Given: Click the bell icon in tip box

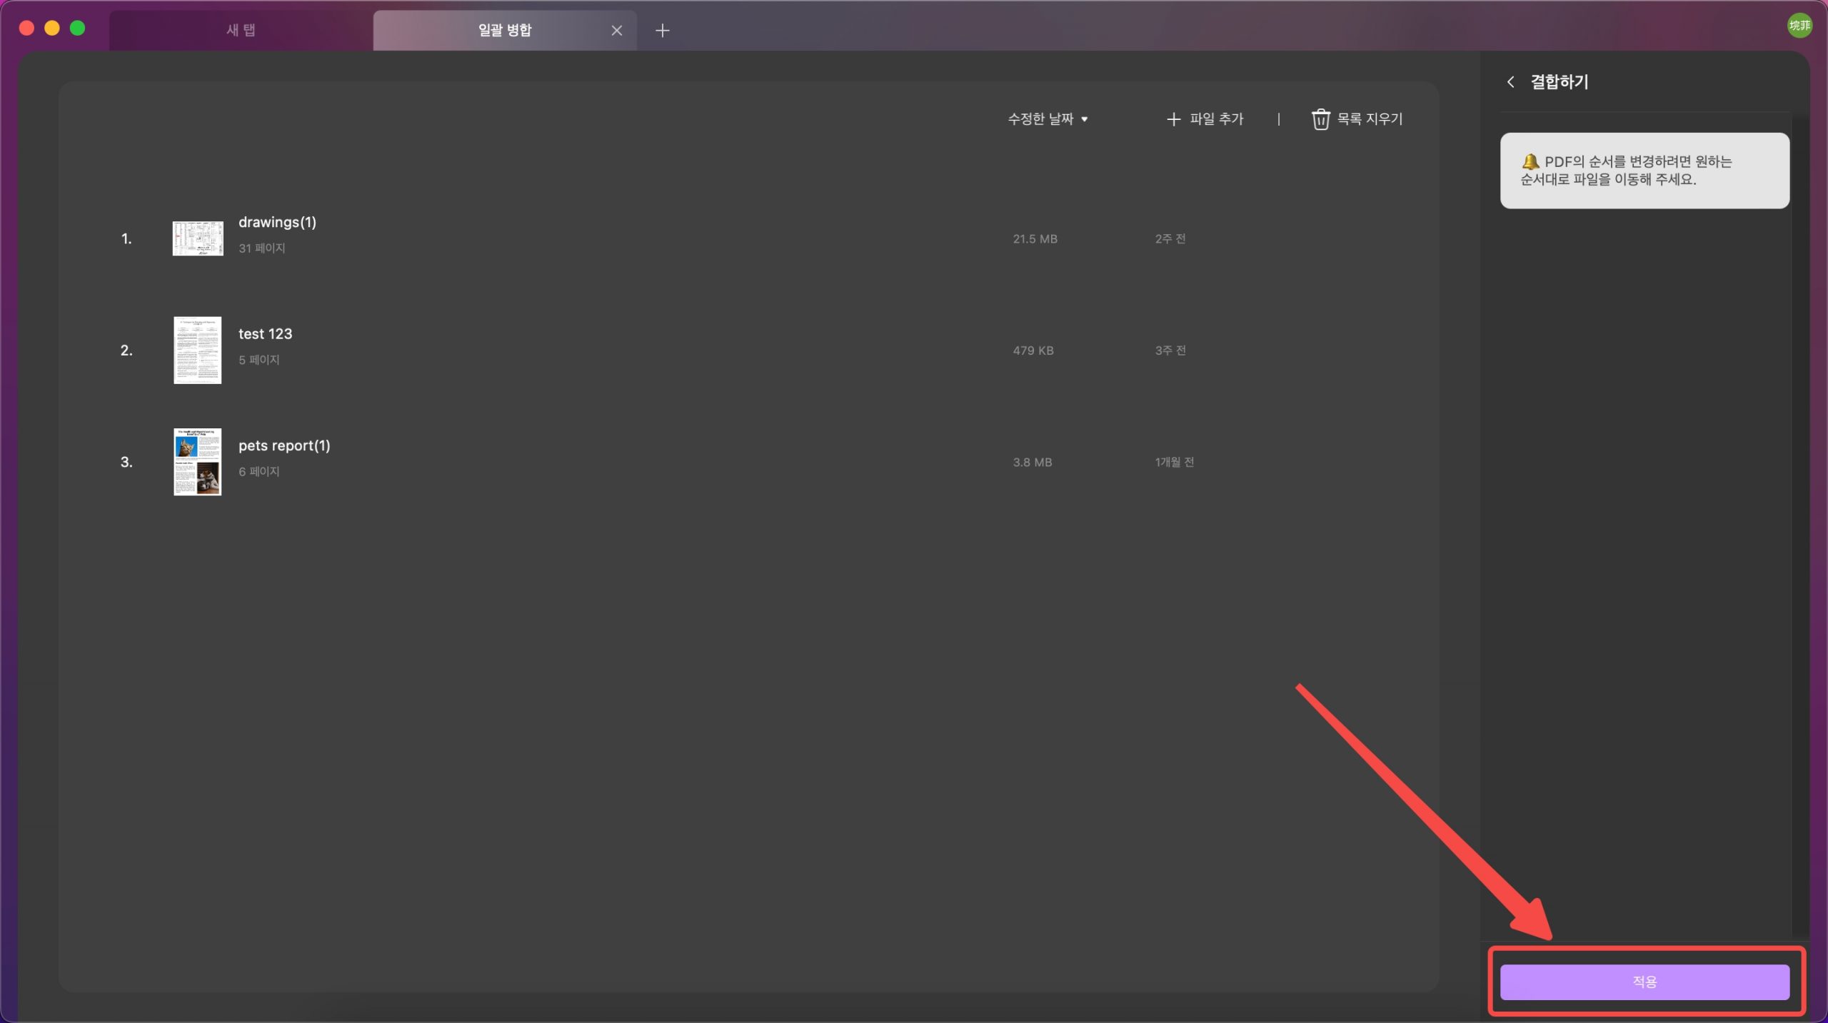Looking at the screenshot, I should 1530,161.
